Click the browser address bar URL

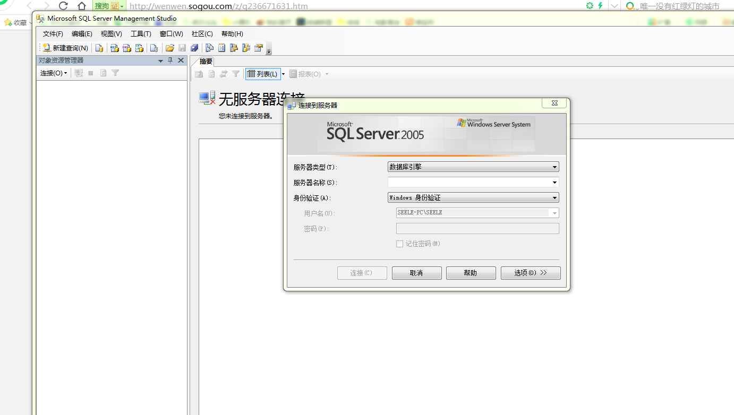click(x=219, y=6)
